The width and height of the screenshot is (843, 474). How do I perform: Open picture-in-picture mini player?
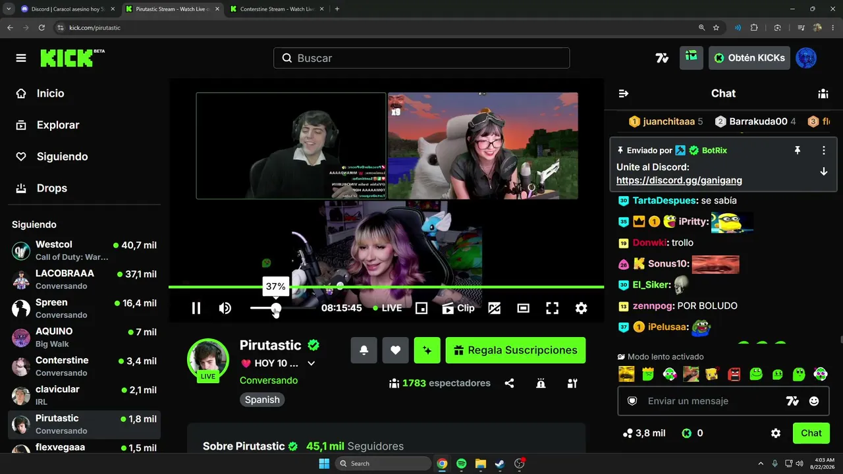[x=421, y=308]
